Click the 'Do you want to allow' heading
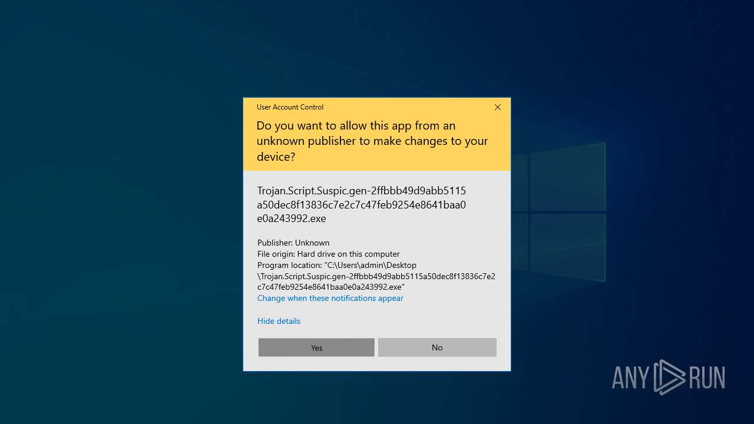Viewport: 754px width, 424px height. point(372,141)
